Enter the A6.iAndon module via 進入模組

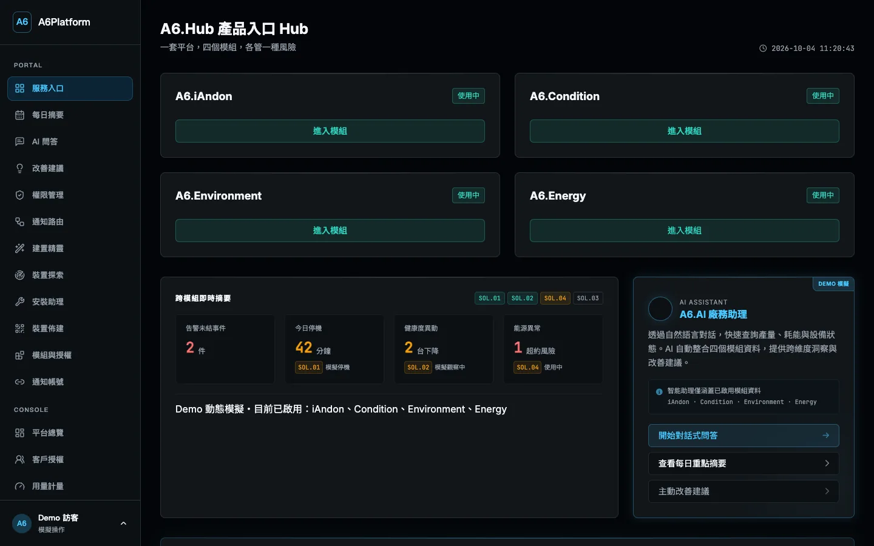[x=330, y=131]
